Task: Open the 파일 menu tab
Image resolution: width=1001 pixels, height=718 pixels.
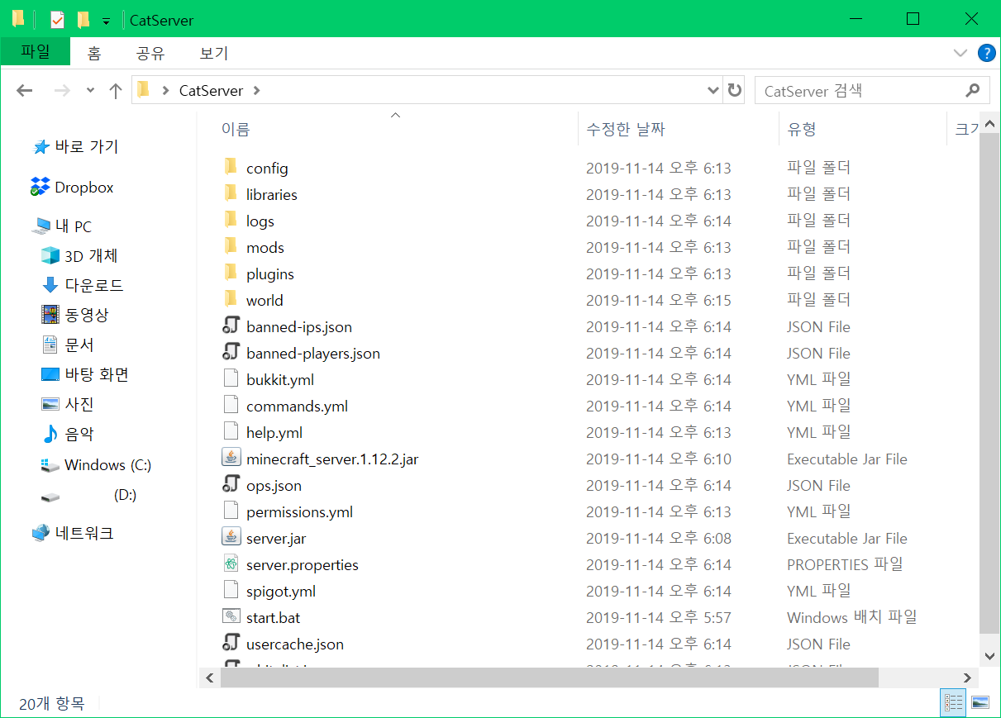Action: point(36,52)
